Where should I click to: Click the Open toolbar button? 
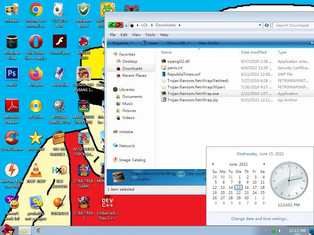point(150,43)
